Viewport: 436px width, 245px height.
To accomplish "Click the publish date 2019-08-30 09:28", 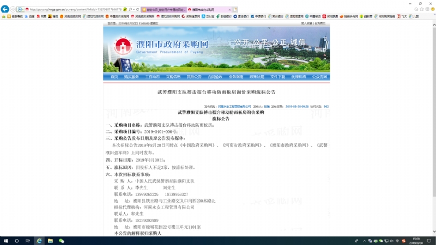I will coord(296,106).
